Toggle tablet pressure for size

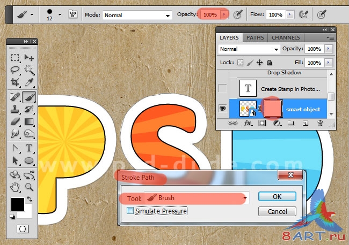[x=322, y=14]
